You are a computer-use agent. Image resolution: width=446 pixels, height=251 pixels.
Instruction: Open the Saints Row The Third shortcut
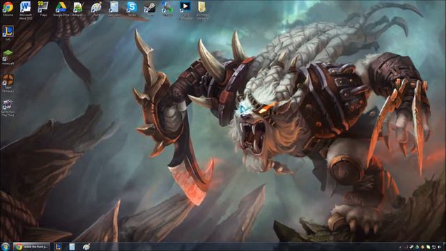pyautogui.click(x=8, y=108)
